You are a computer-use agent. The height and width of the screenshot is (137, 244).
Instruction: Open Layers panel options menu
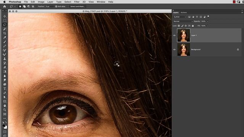coord(242,13)
